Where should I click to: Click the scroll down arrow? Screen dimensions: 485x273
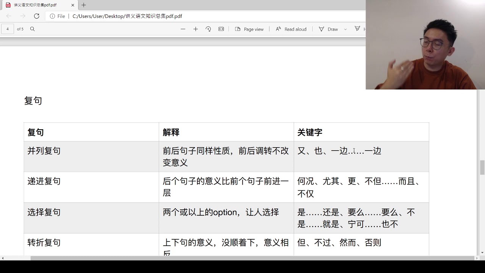482,253
